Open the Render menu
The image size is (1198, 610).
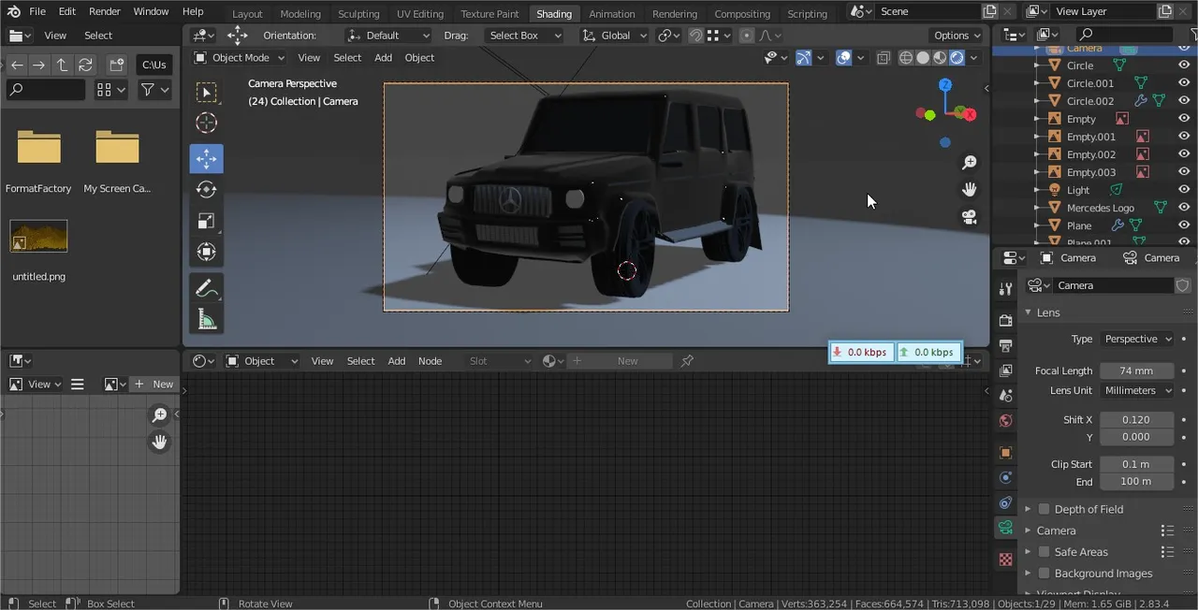(105, 11)
